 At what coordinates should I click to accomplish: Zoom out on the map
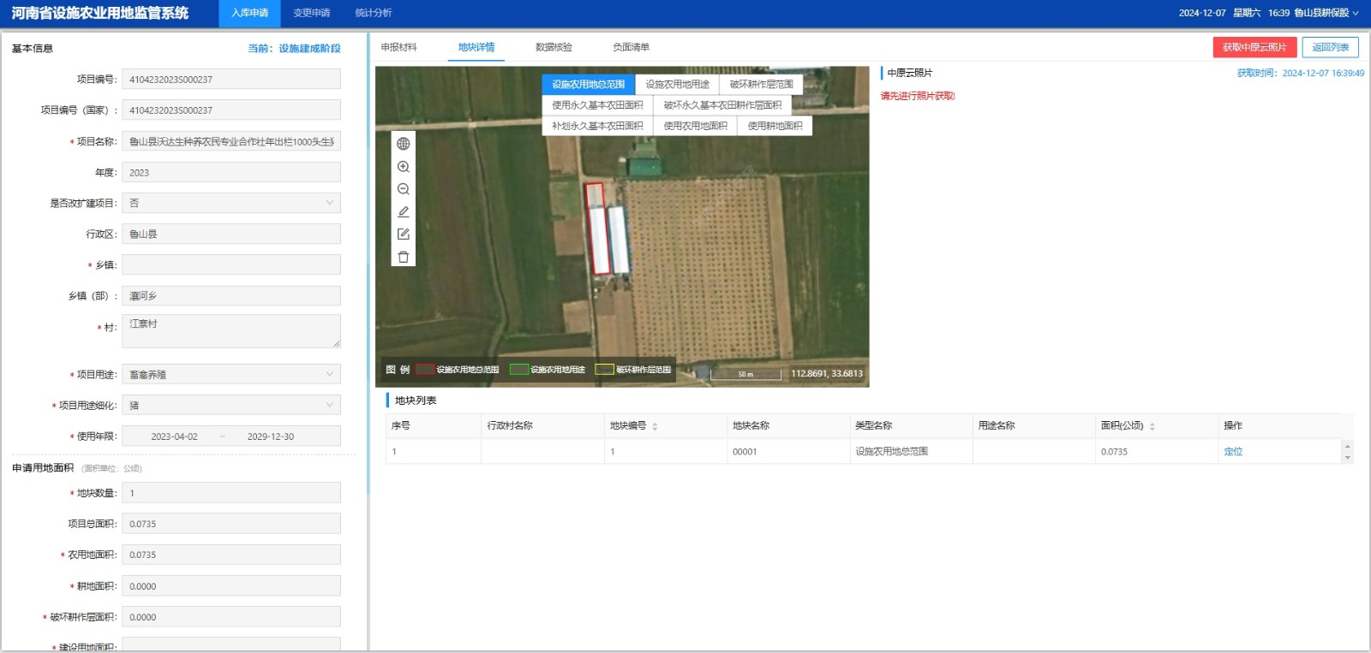point(404,189)
